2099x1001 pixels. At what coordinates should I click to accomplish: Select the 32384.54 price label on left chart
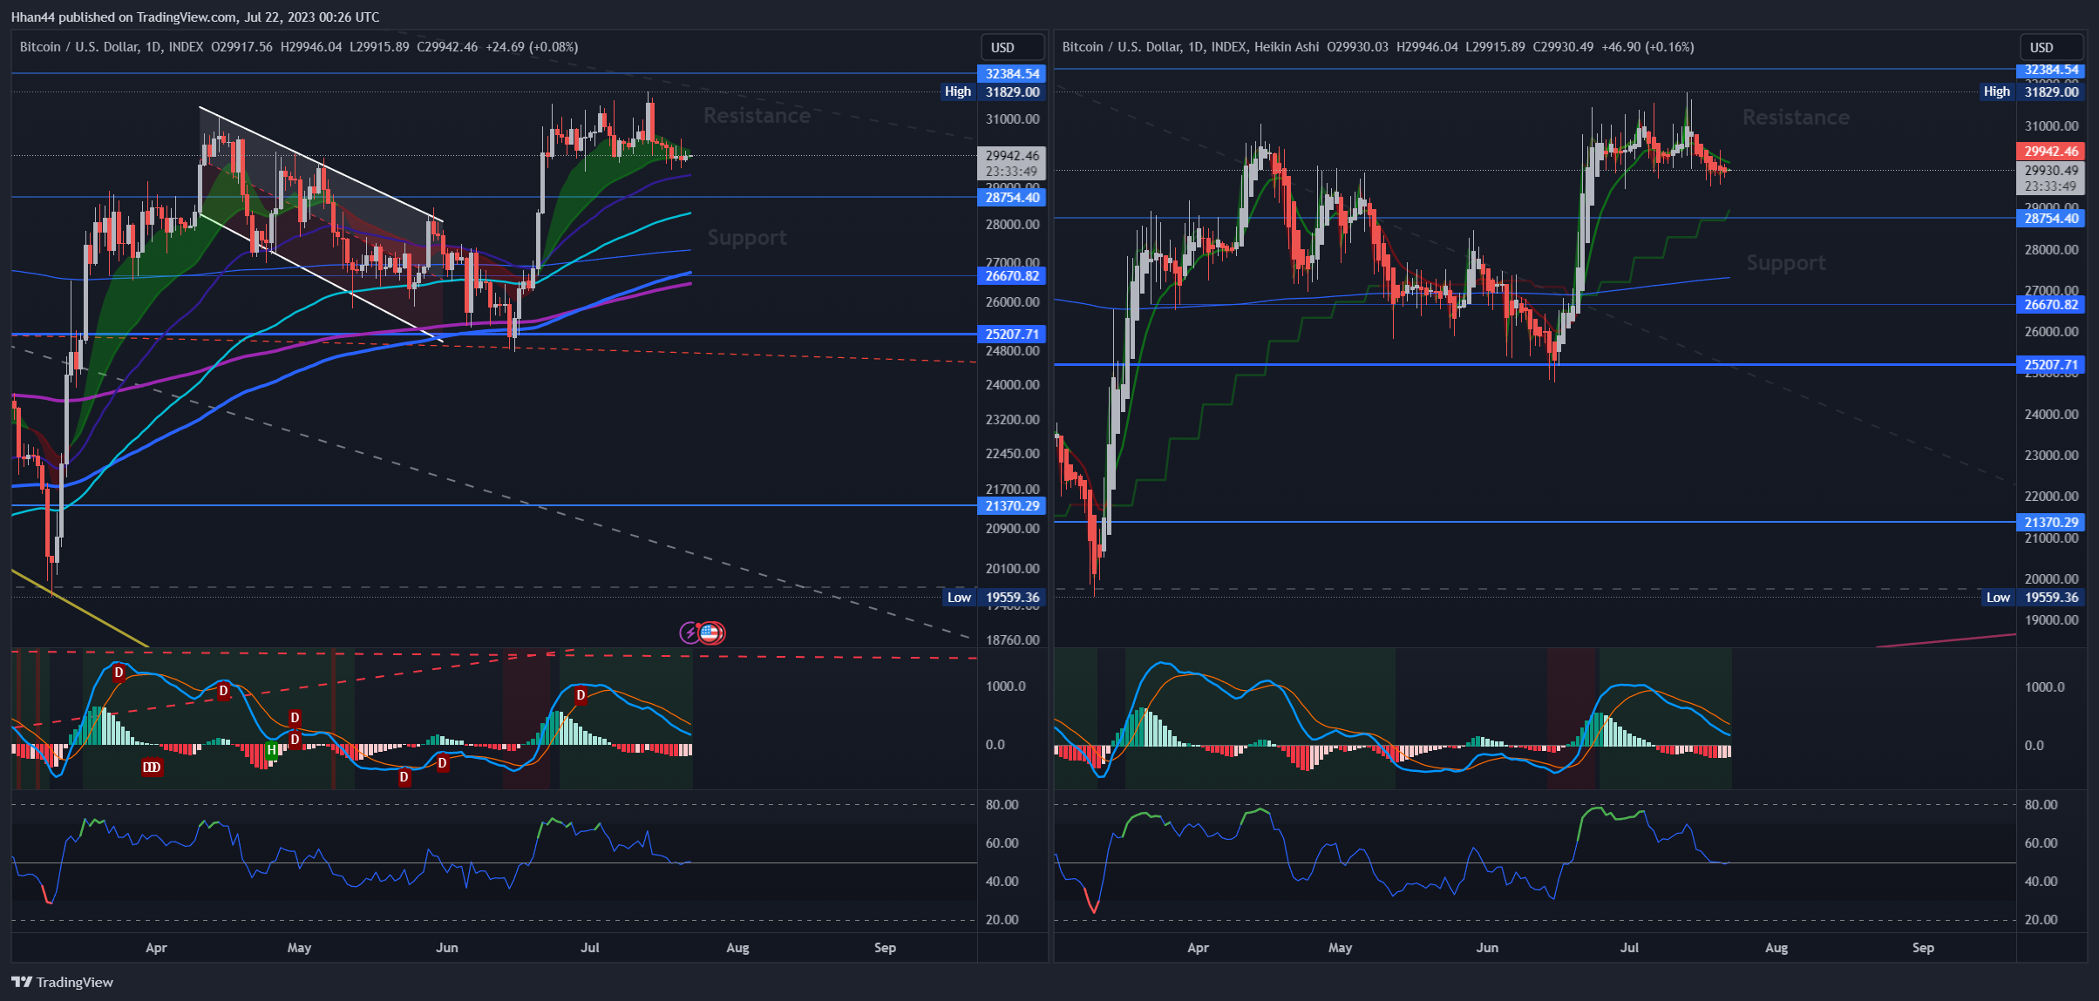coord(1011,74)
